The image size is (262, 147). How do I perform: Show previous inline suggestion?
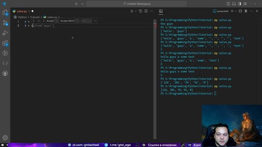(x=34, y=21)
